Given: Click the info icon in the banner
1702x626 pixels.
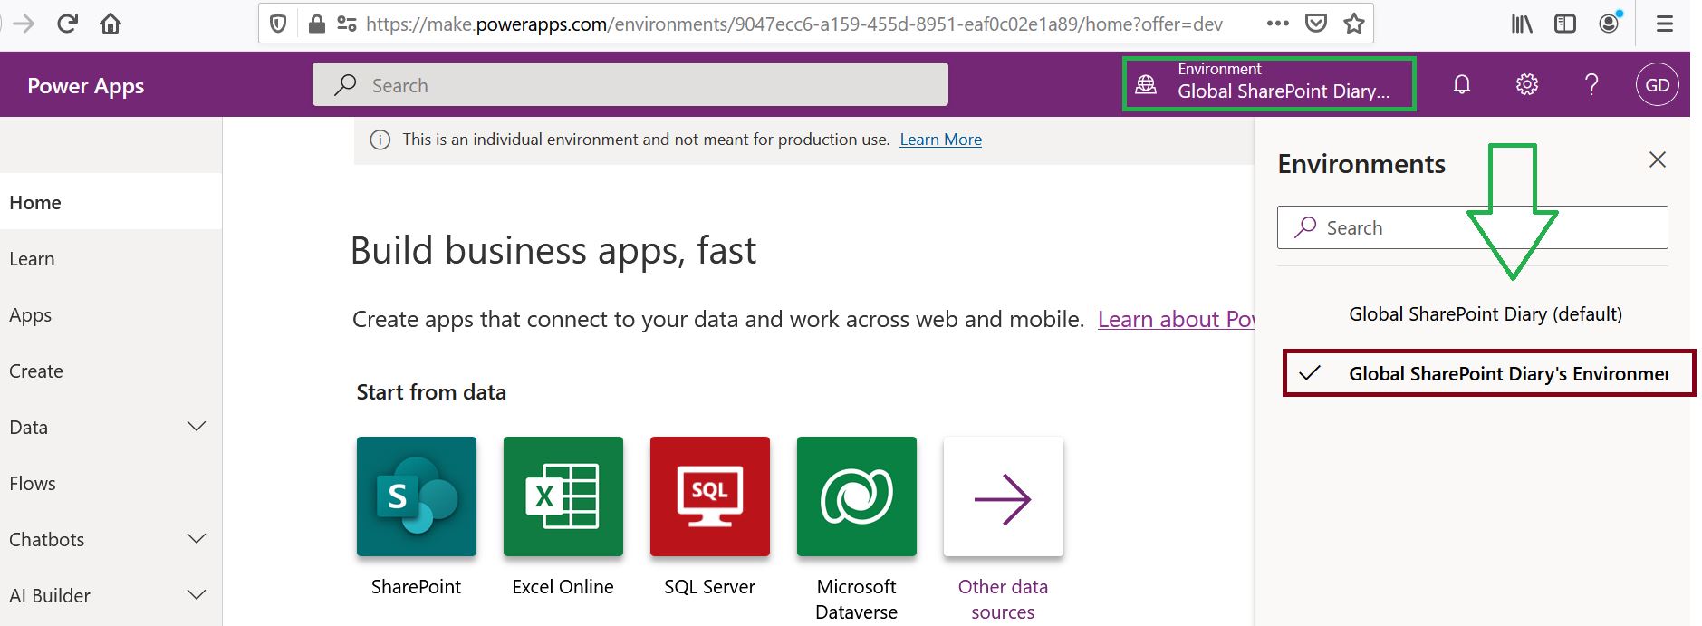Looking at the screenshot, I should point(380,140).
